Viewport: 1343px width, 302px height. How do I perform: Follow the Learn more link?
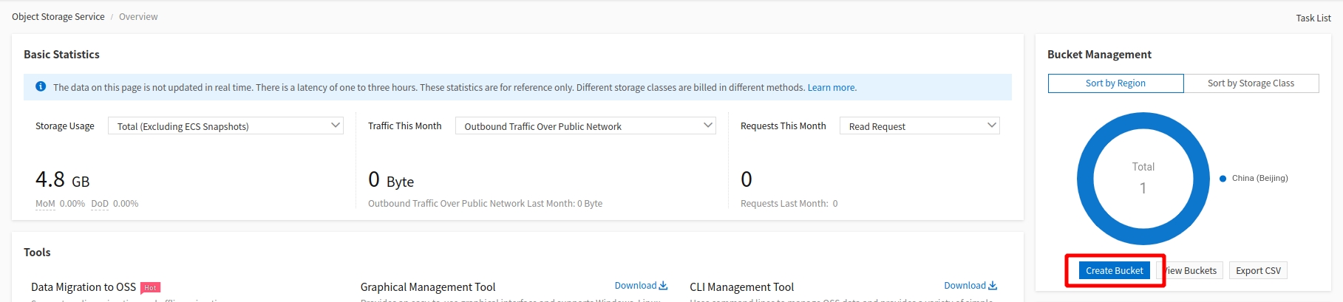[832, 88]
